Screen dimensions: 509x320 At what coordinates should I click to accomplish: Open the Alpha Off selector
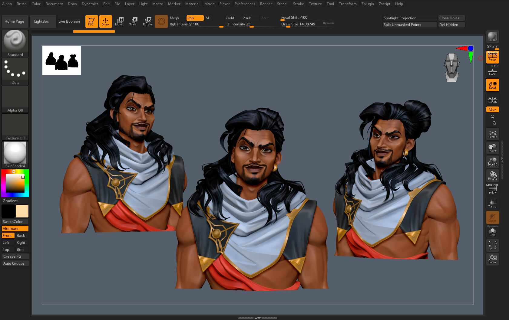coord(15,99)
